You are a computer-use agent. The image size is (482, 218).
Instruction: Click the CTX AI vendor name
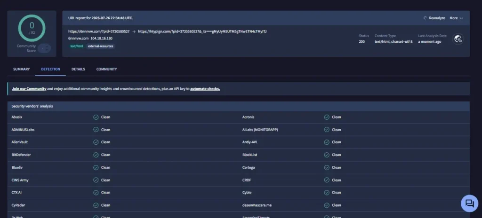[x=16, y=193]
